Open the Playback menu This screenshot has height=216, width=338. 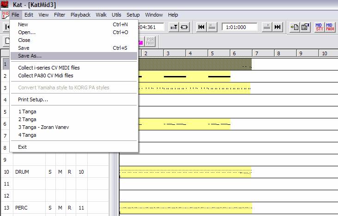[x=80, y=15]
